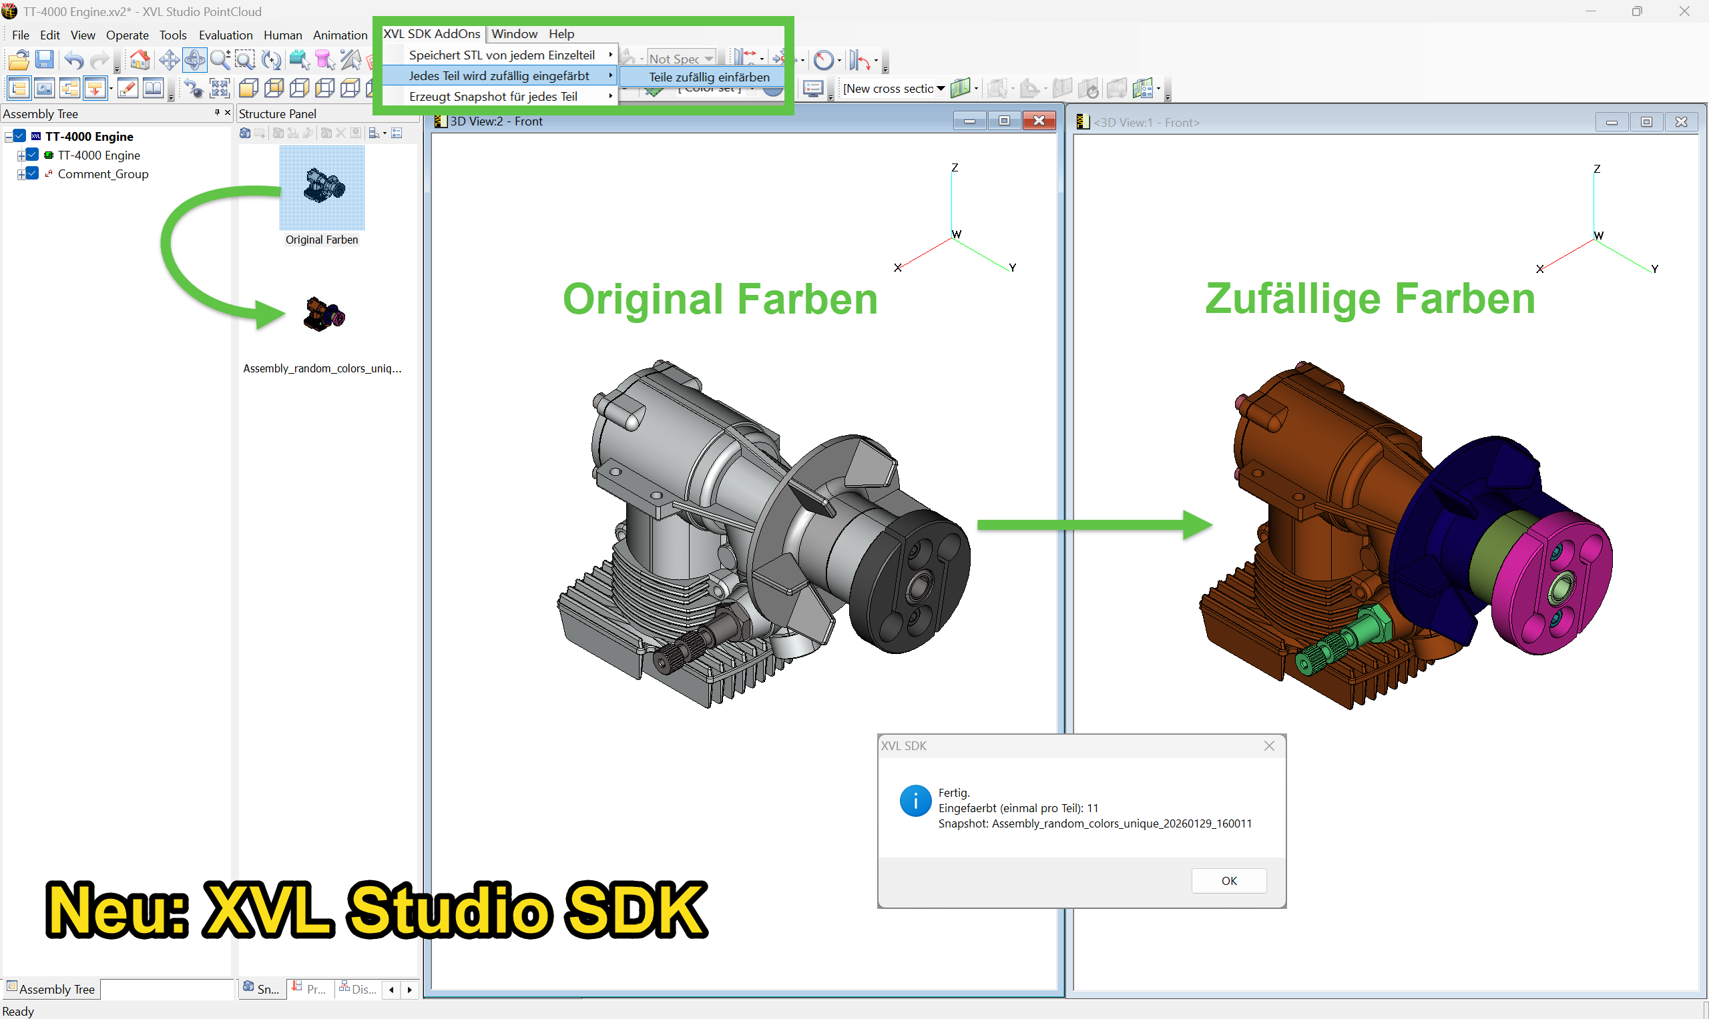1709x1019 pixels.
Task: Click the Save icon
Action: click(45, 61)
